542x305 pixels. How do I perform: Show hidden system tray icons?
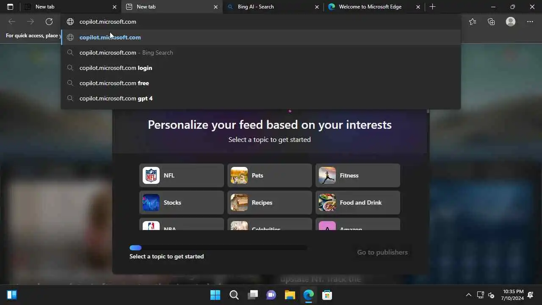[x=468, y=295]
